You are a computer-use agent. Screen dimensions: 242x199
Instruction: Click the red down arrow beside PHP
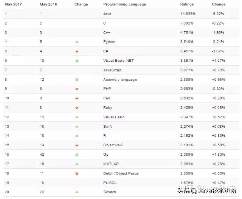(x=77, y=89)
